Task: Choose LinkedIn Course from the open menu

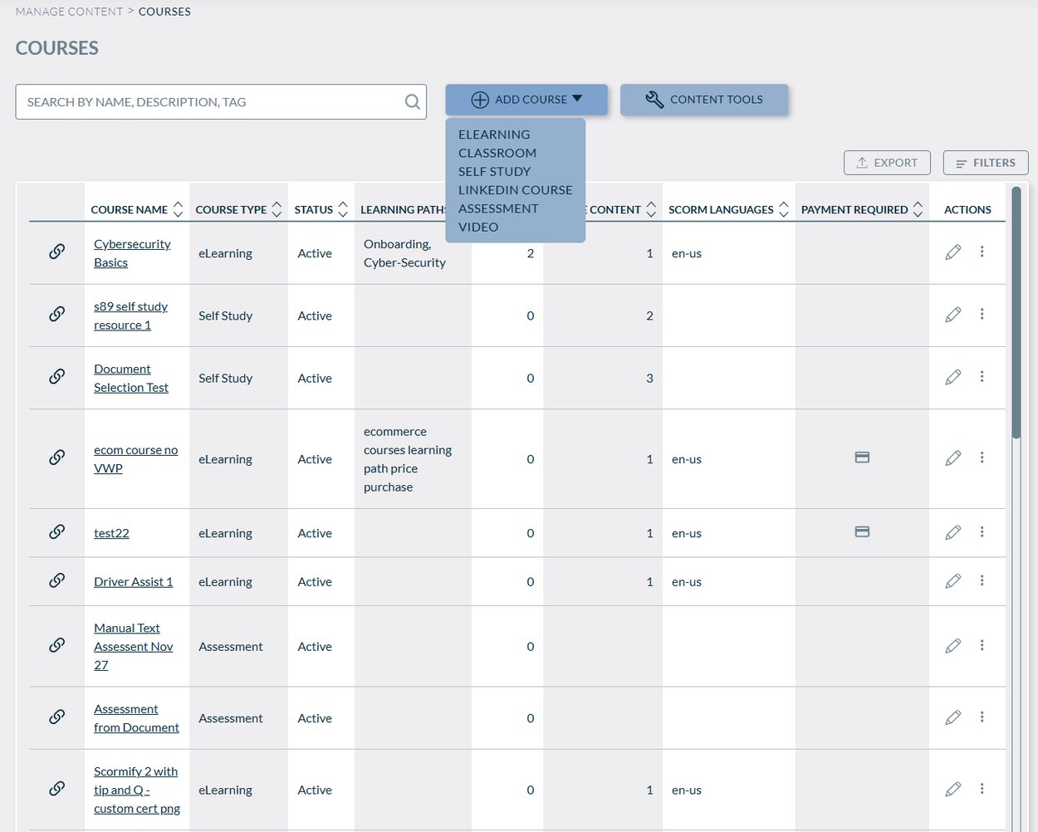Action: (516, 189)
